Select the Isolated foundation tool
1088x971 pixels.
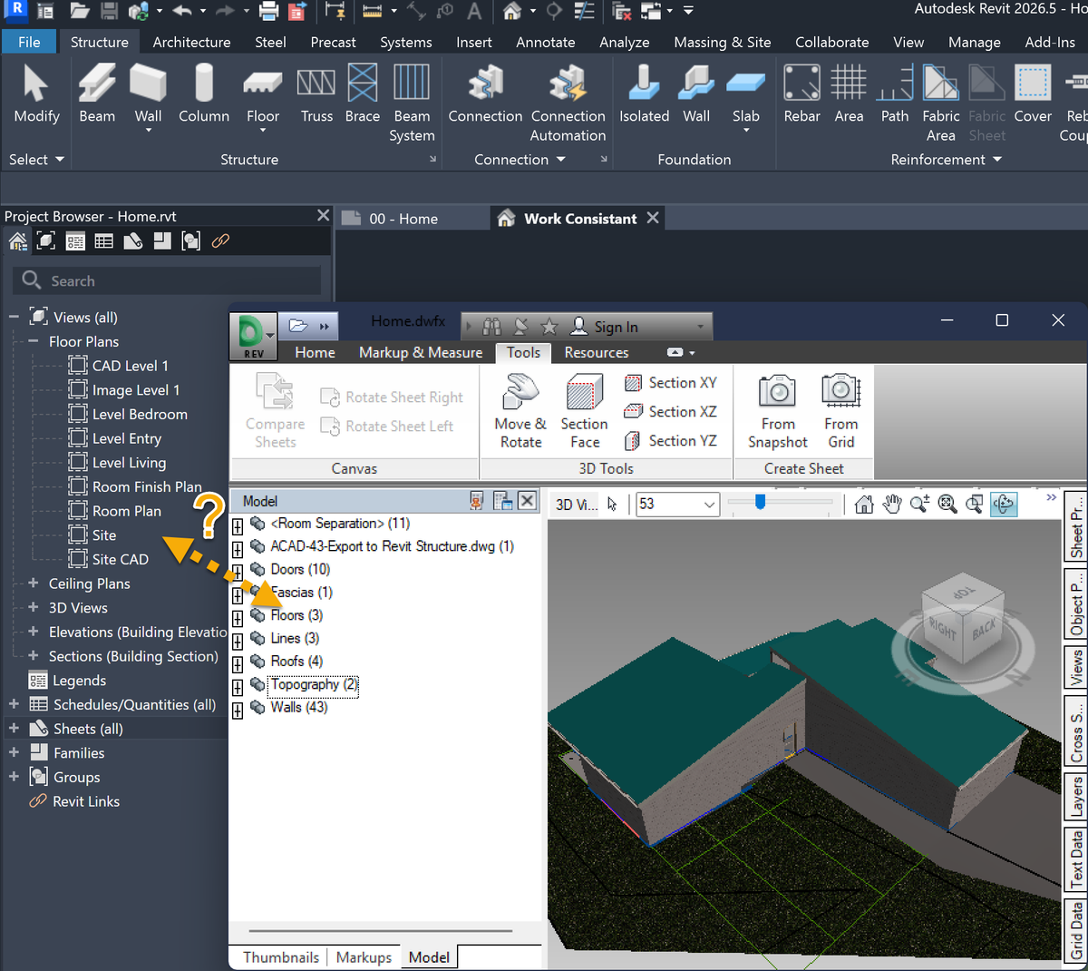click(x=645, y=94)
